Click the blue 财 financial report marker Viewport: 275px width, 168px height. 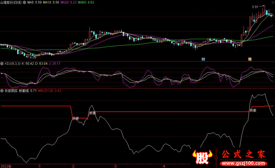[203, 59]
